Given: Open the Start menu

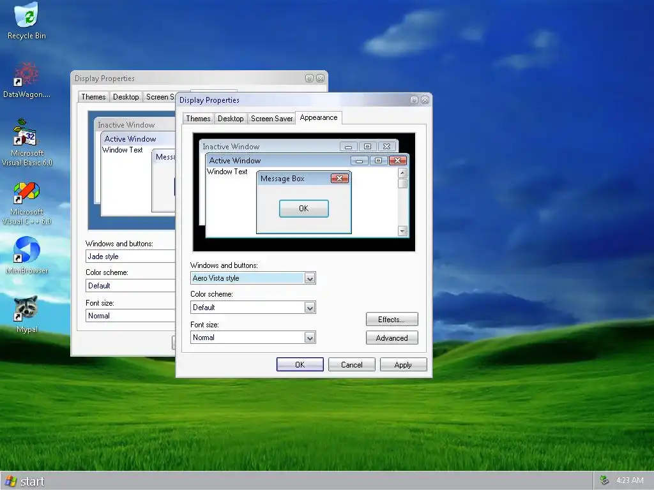Looking at the screenshot, I should click(25, 481).
